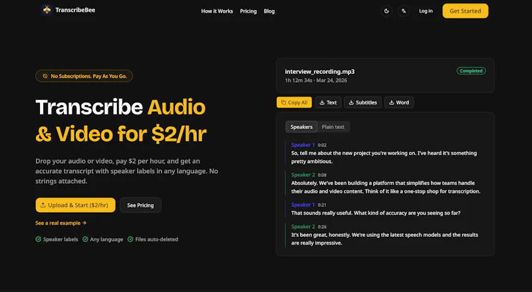Image resolution: width=532 pixels, height=292 pixels.
Task: Click the download icon on the Subtitles button
Action: click(351, 102)
